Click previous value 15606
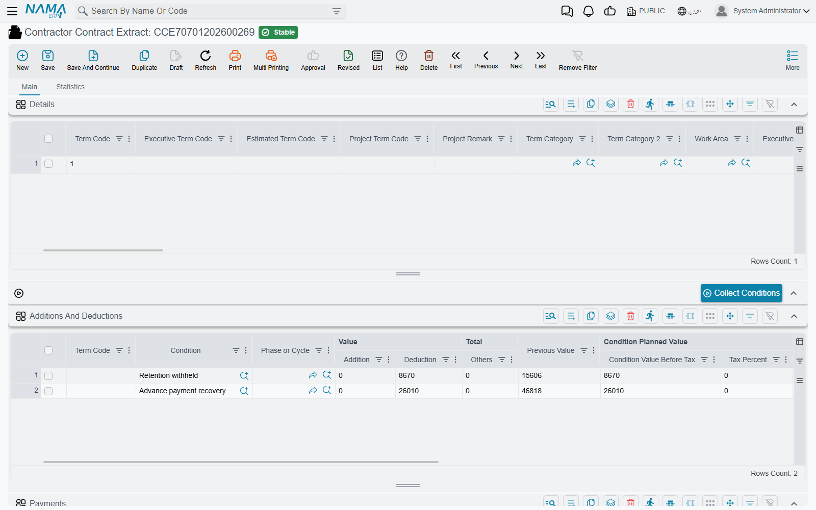 pyautogui.click(x=559, y=376)
